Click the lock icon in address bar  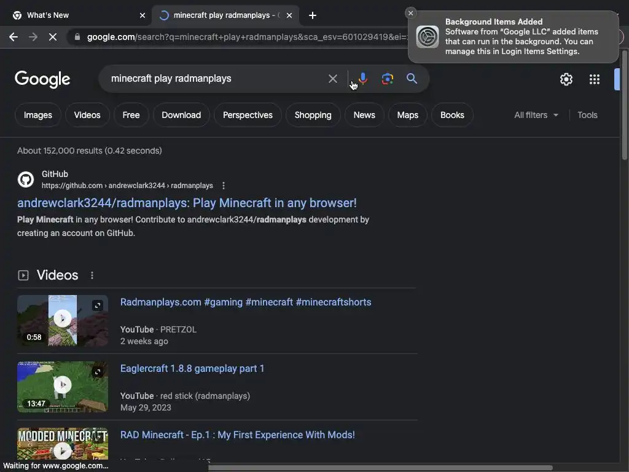point(77,37)
